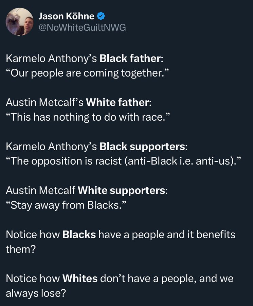Click the "The opposition is racist" quote line
This screenshot has height=306, width=253.
(124, 161)
